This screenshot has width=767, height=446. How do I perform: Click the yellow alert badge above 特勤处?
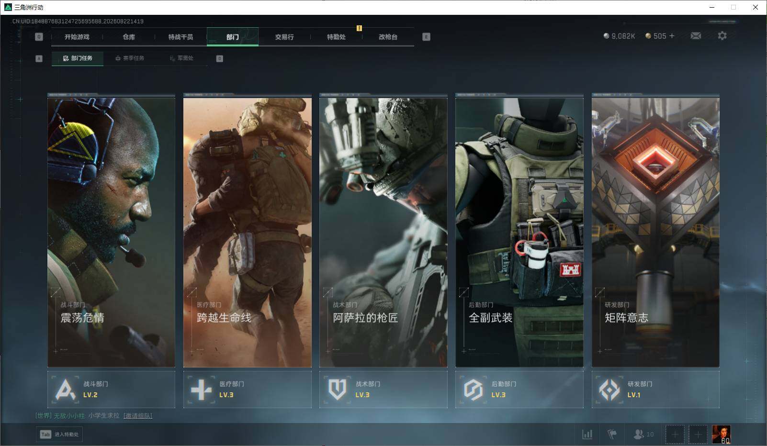pos(359,28)
